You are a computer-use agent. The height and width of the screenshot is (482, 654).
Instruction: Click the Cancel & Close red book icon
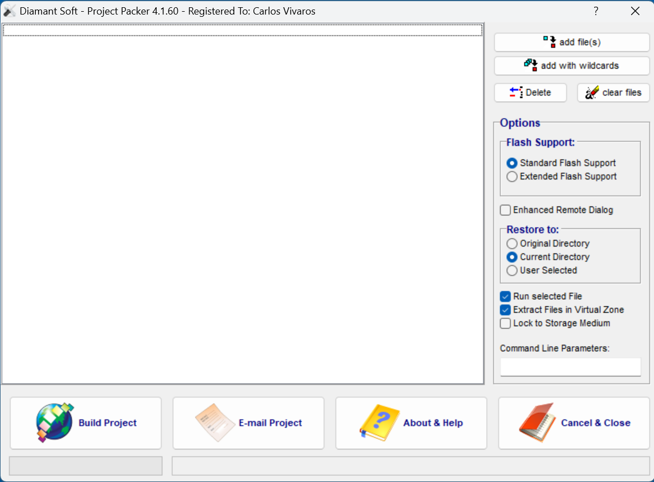[x=538, y=422]
